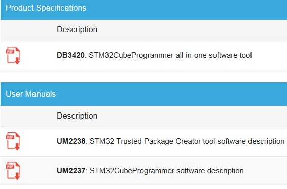Open the bold UM2238 document number link

pyautogui.click(x=71, y=141)
